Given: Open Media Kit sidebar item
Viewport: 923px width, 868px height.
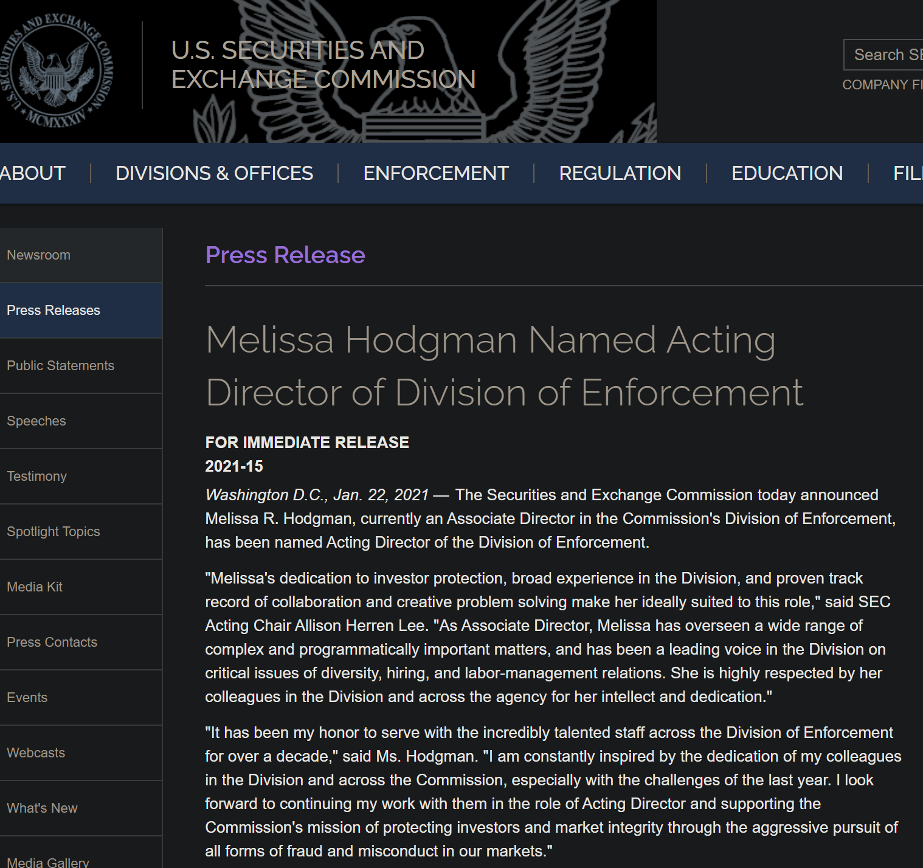Looking at the screenshot, I should 81,587.
